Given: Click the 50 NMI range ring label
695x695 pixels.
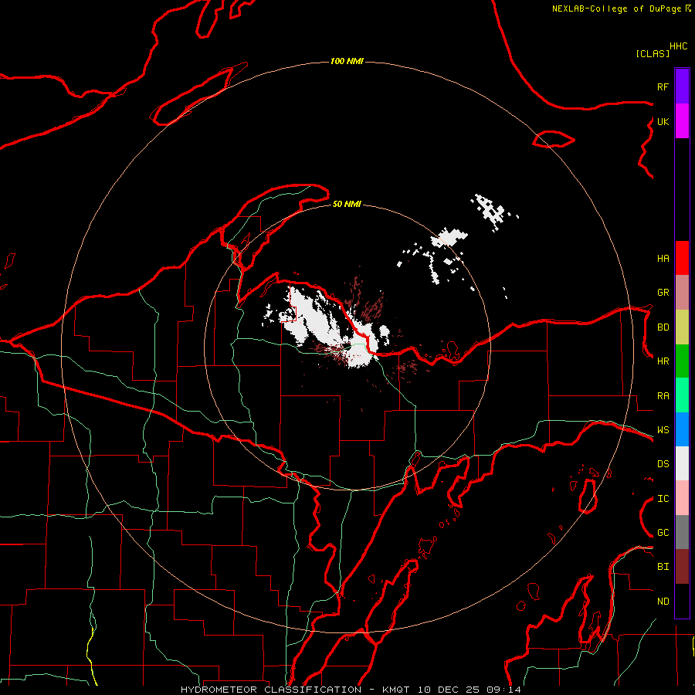Looking at the screenshot, I should tap(347, 204).
